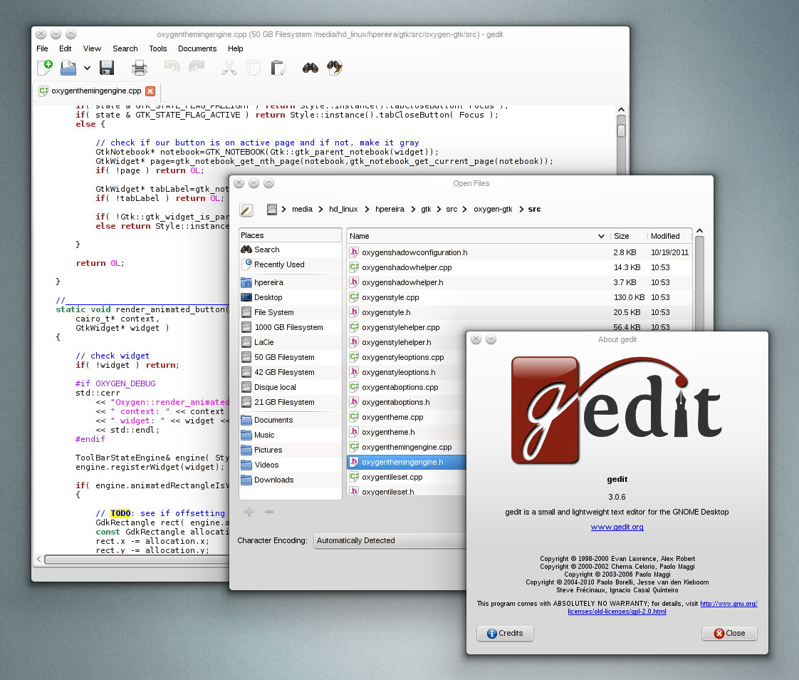Select Search in Places sidebar

(291, 249)
